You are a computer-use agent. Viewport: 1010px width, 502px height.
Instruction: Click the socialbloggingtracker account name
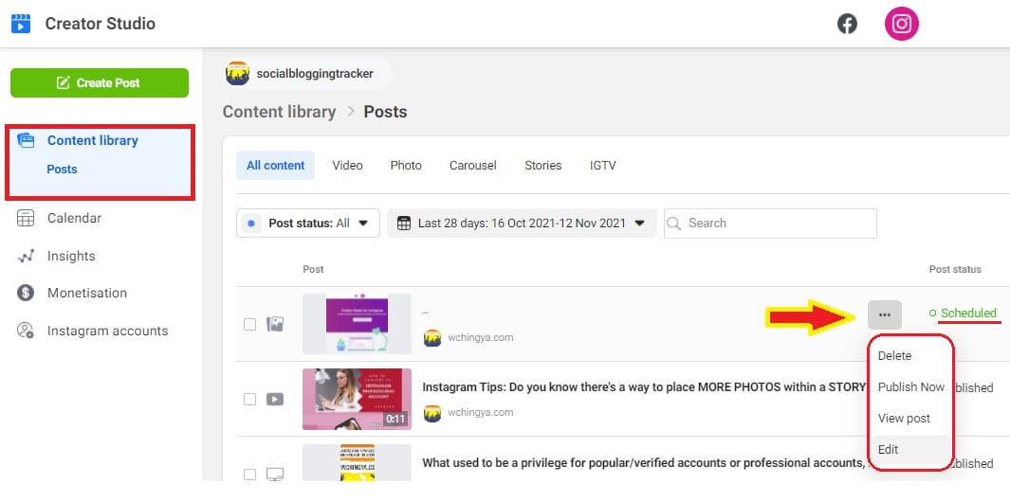(314, 74)
